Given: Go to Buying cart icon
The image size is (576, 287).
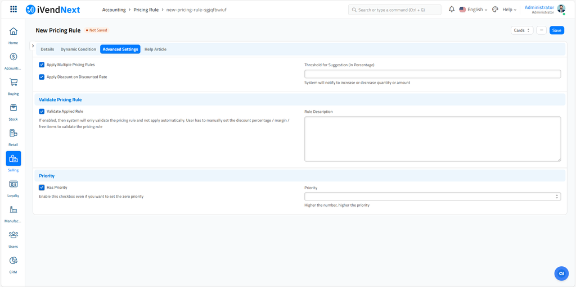Looking at the screenshot, I should tap(13, 83).
